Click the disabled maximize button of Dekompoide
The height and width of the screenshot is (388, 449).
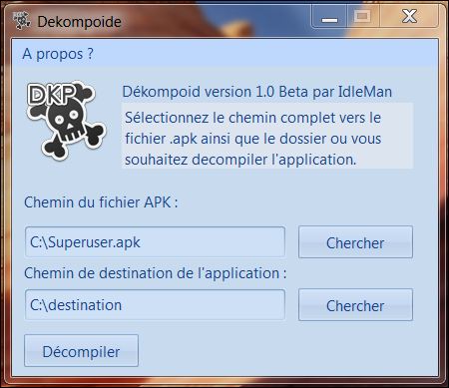coord(363,17)
